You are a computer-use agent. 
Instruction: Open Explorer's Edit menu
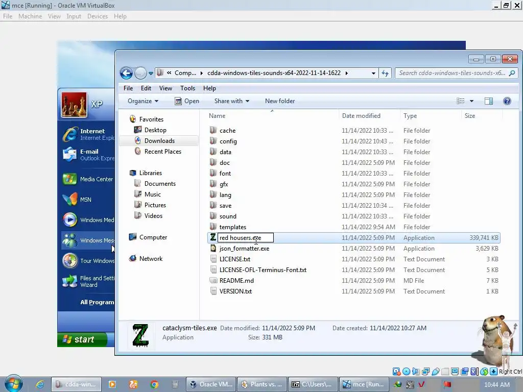[x=146, y=88]
